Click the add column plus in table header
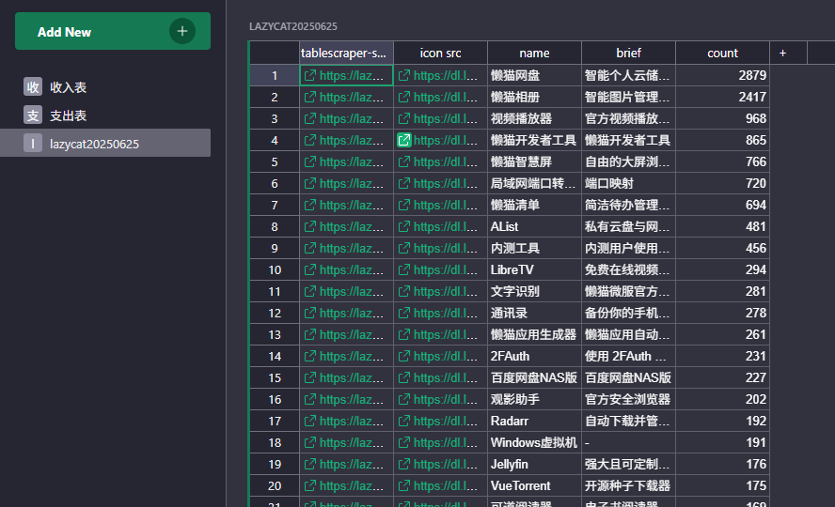This screenshot has width=835, height=507. 782,54
